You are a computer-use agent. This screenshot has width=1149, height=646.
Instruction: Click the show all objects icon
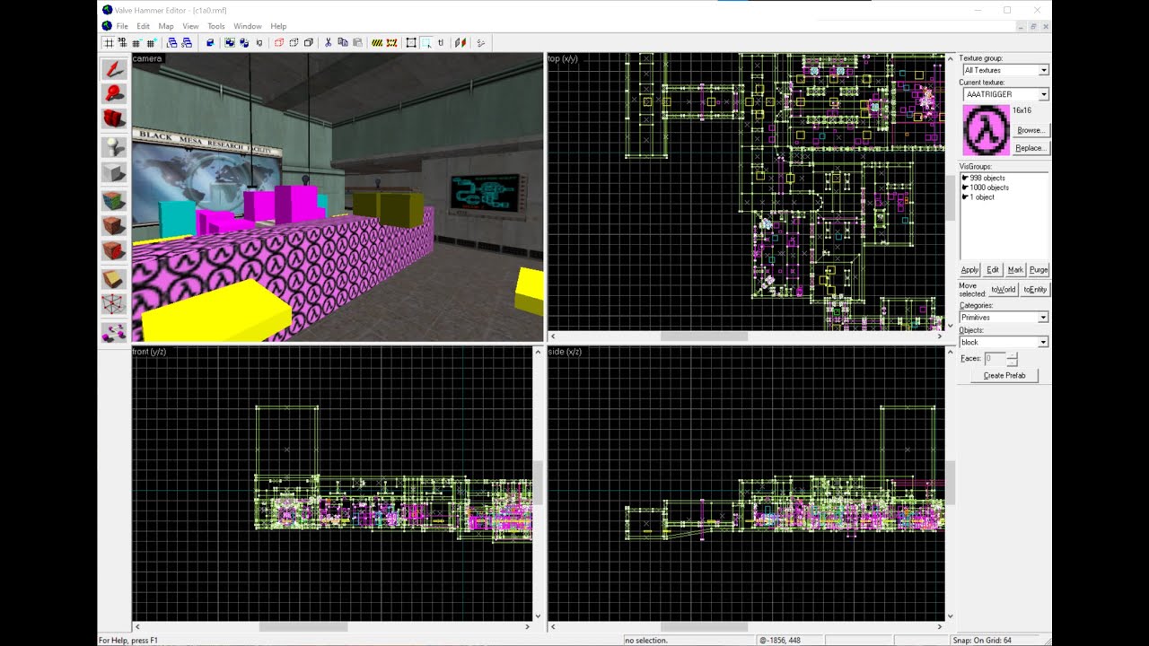click(x=309, y=42)
